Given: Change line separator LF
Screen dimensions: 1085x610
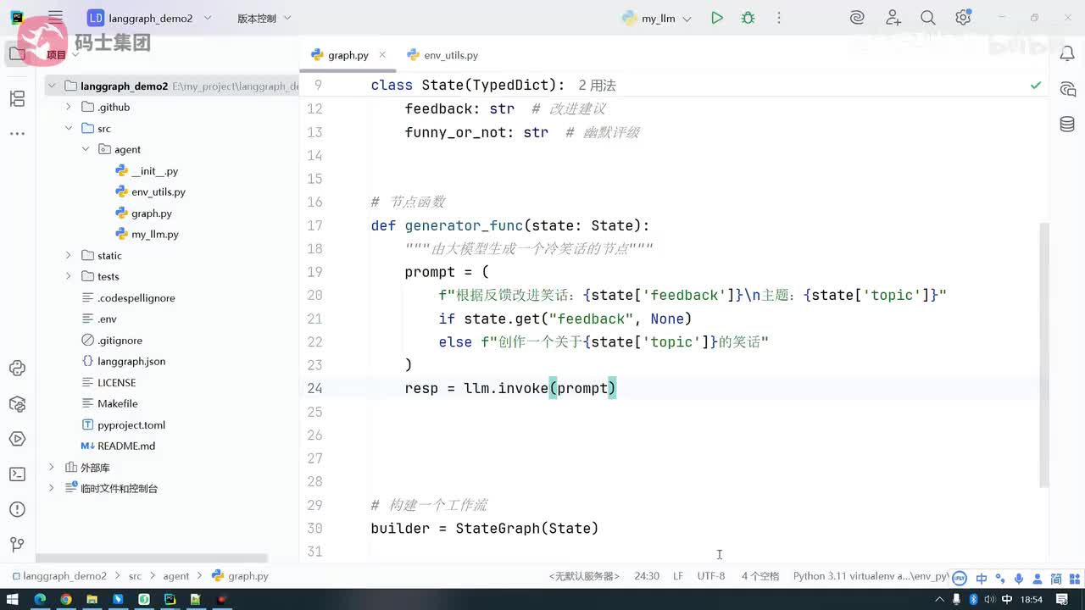Looking at the screenshot, I should [678, 576].
